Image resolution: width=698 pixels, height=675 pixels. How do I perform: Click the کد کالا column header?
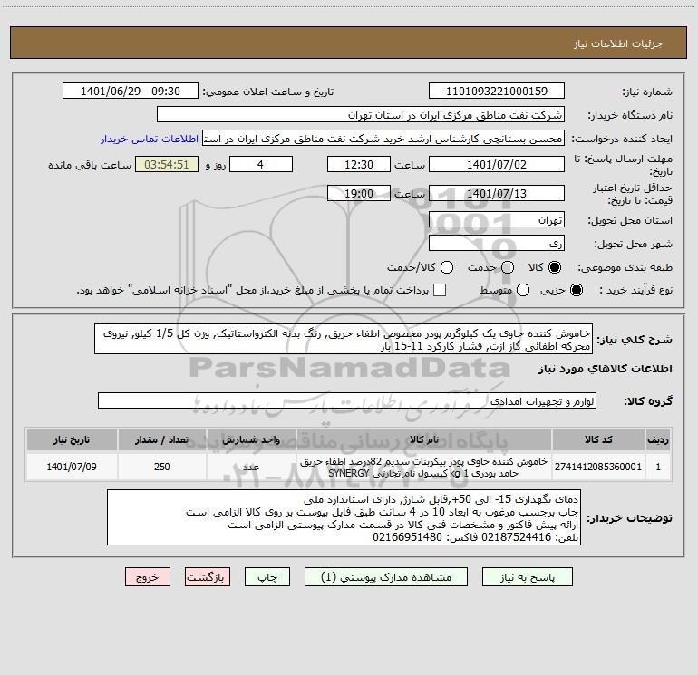click(x=598, y=440)
